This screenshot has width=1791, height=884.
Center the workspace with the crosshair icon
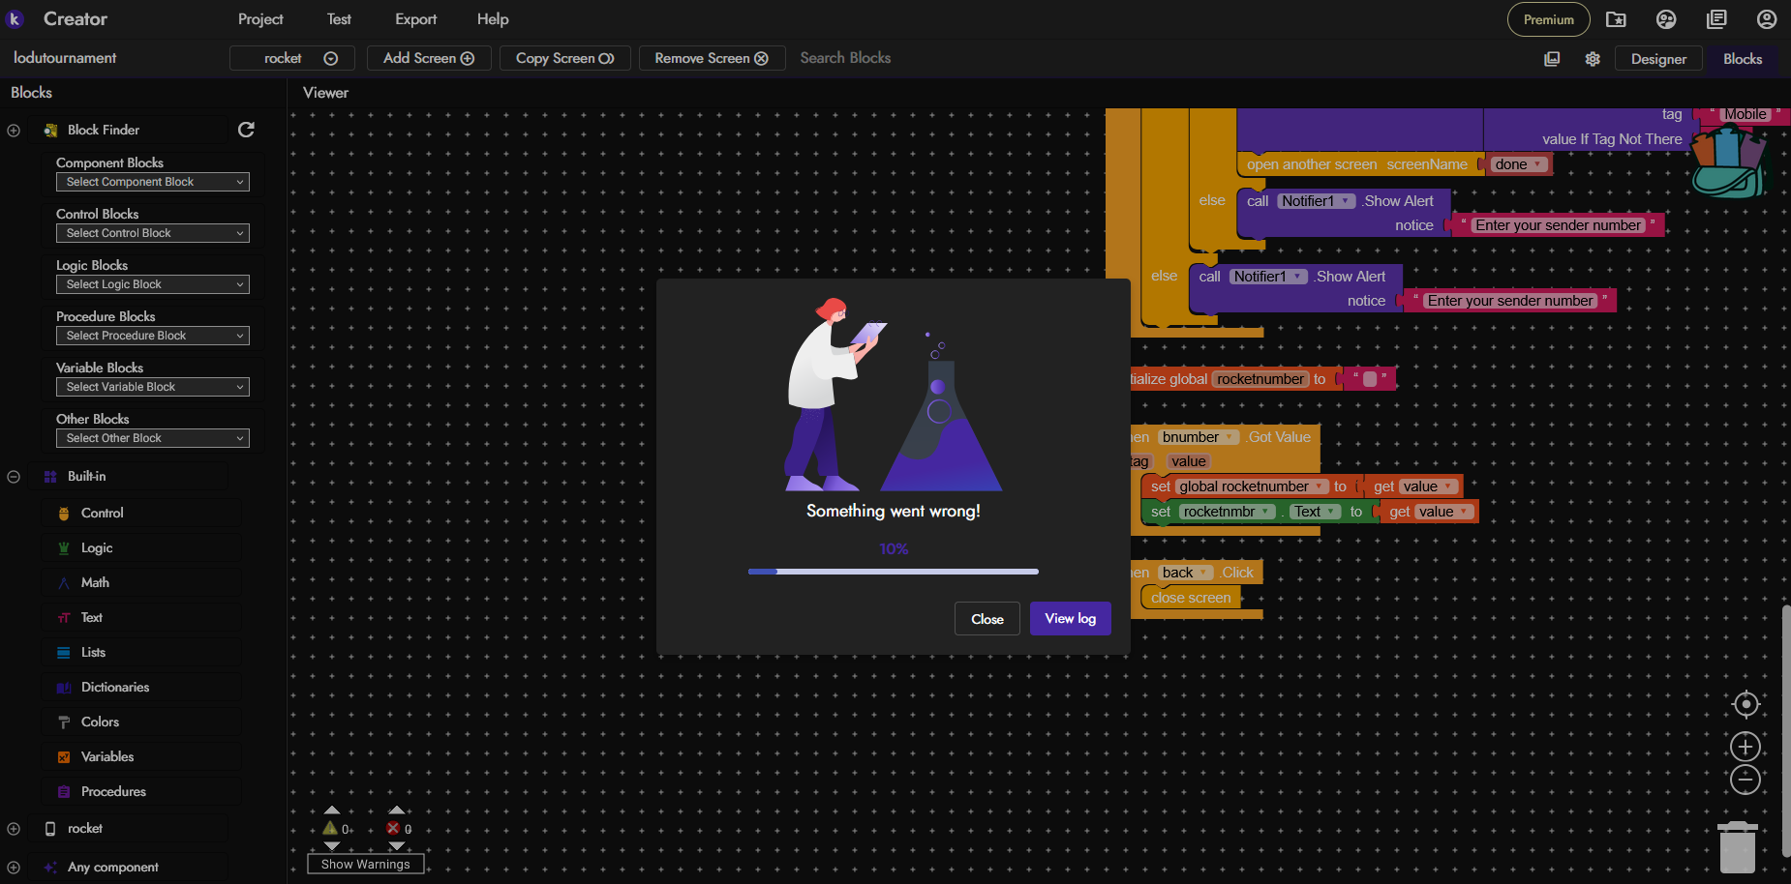[1745, 704]
